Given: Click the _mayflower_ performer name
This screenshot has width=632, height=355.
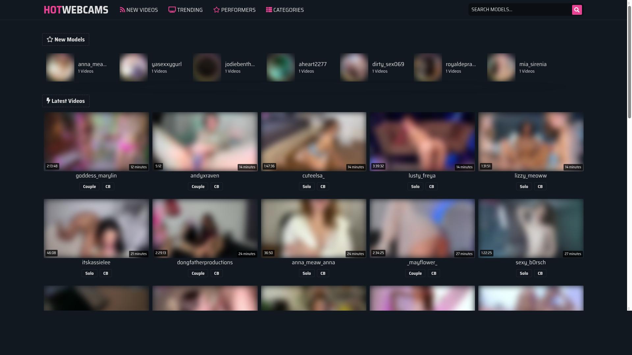Looking at the screenshot, I should coord(422,262).
